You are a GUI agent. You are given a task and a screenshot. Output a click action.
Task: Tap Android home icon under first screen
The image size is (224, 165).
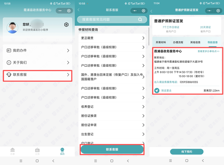(37, 161)
